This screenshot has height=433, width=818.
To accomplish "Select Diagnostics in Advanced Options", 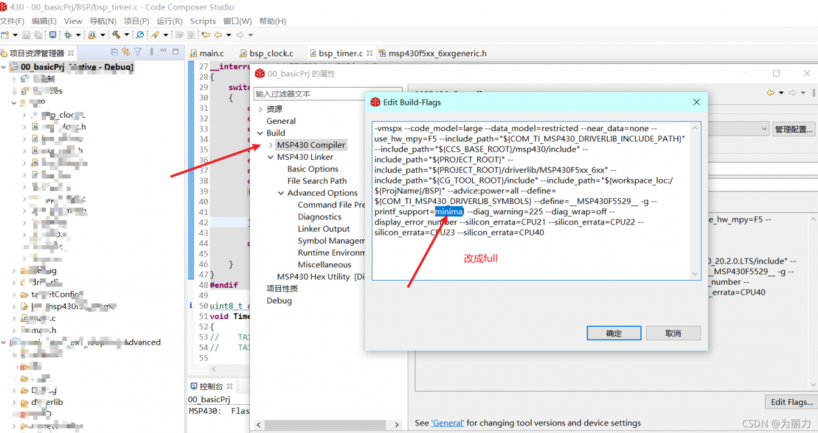I will [x=320, y=217].
